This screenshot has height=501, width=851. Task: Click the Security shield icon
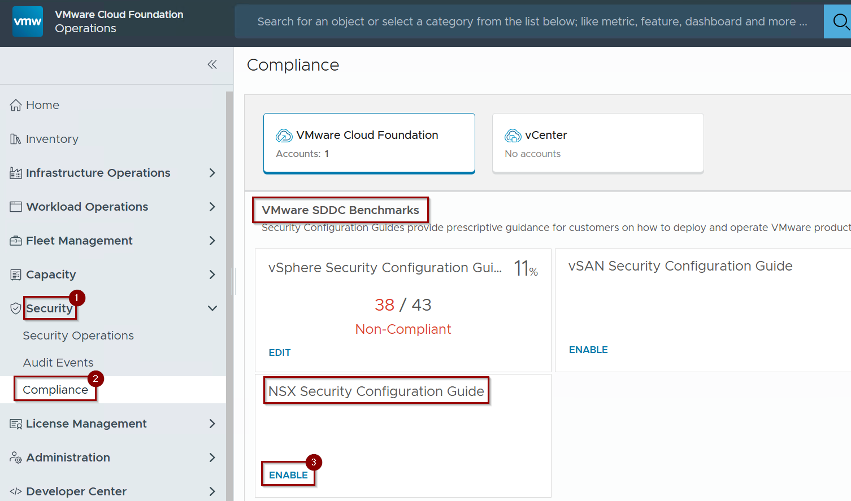[16, 308]
